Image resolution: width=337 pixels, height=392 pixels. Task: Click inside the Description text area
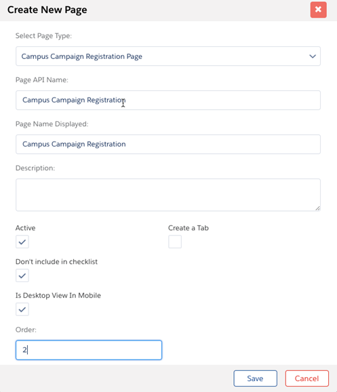[x=168, y=195]
